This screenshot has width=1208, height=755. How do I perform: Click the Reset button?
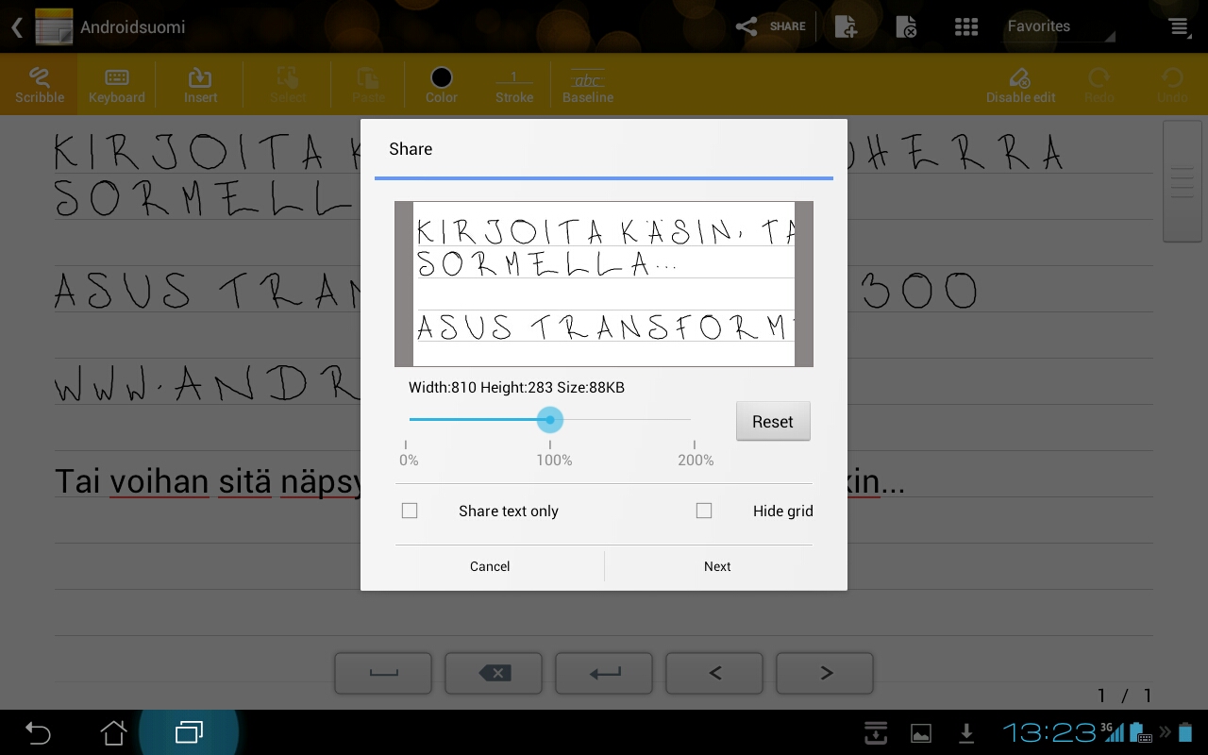pos(773,422)
